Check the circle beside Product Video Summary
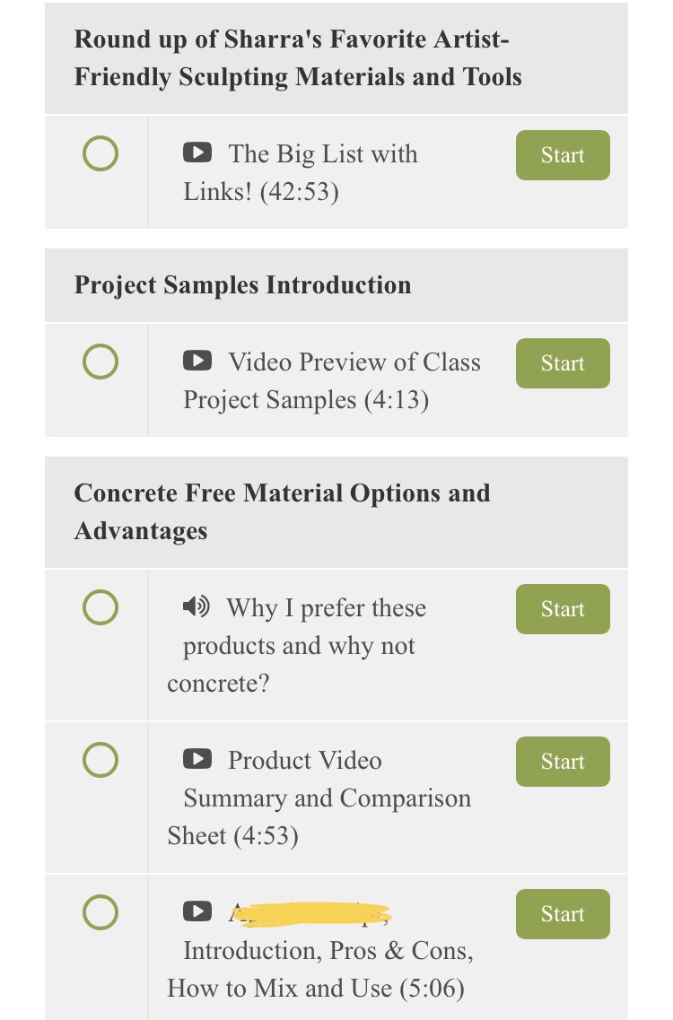 pos(101,760)
